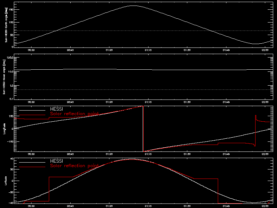This screenshot has height=208, width=277.
Task: Click 01:00 tick under Sun-HESSI-Earth angle plot
Action: click(109, 50)
